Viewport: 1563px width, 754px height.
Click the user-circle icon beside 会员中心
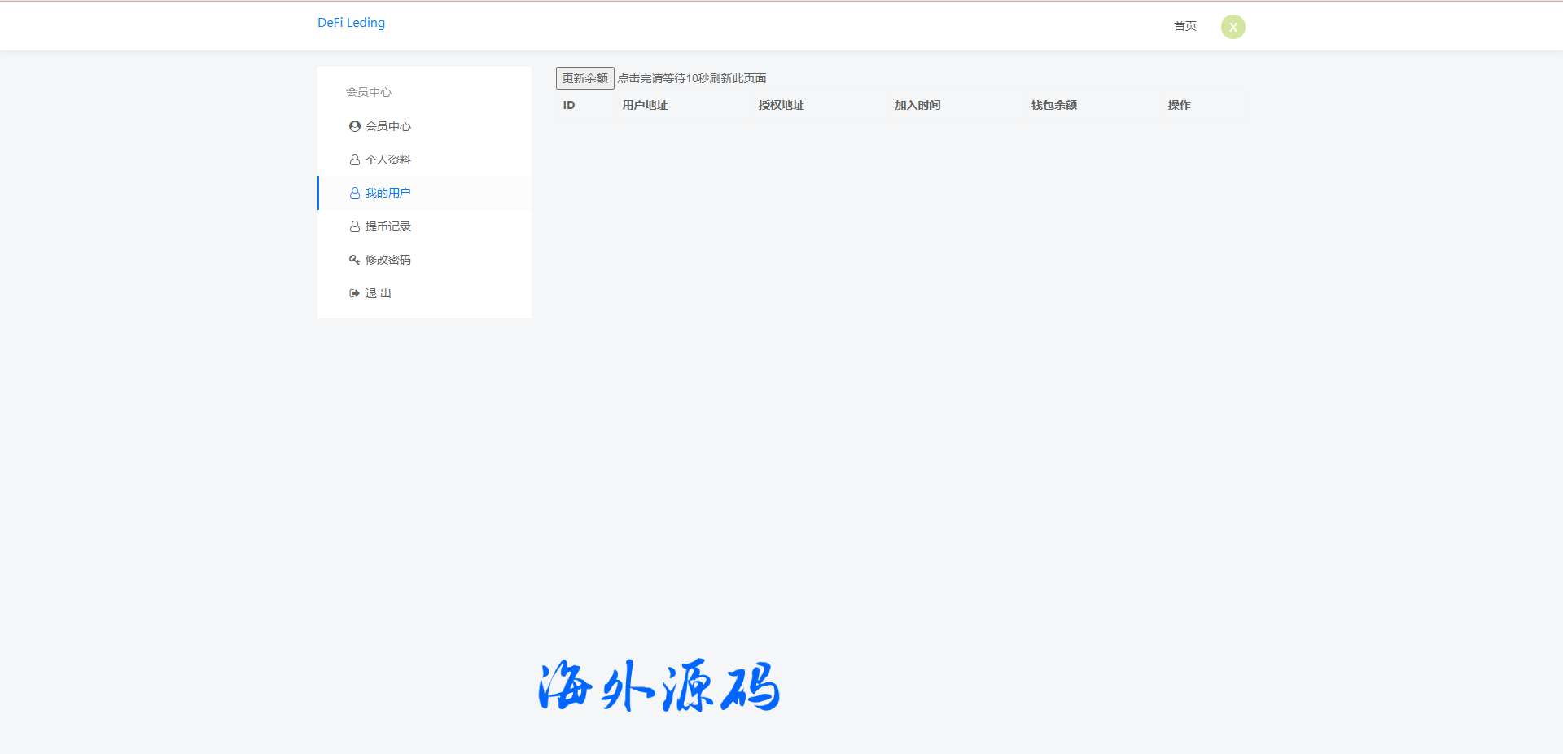click(x=354, y=126)
